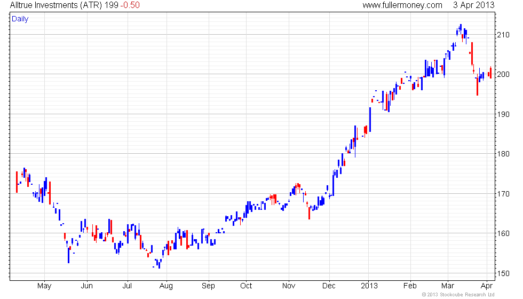523x299 pixels.
Task: Select the 'Daily' interval label
Action: 20,19
